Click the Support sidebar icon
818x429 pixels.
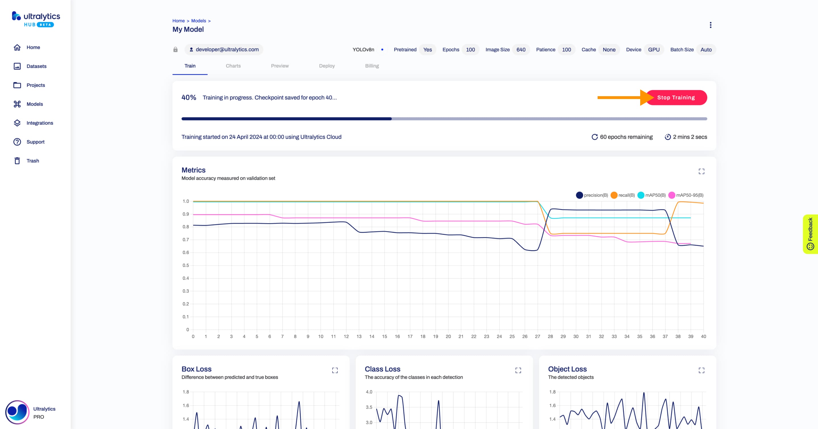click(x=17, y=142)
